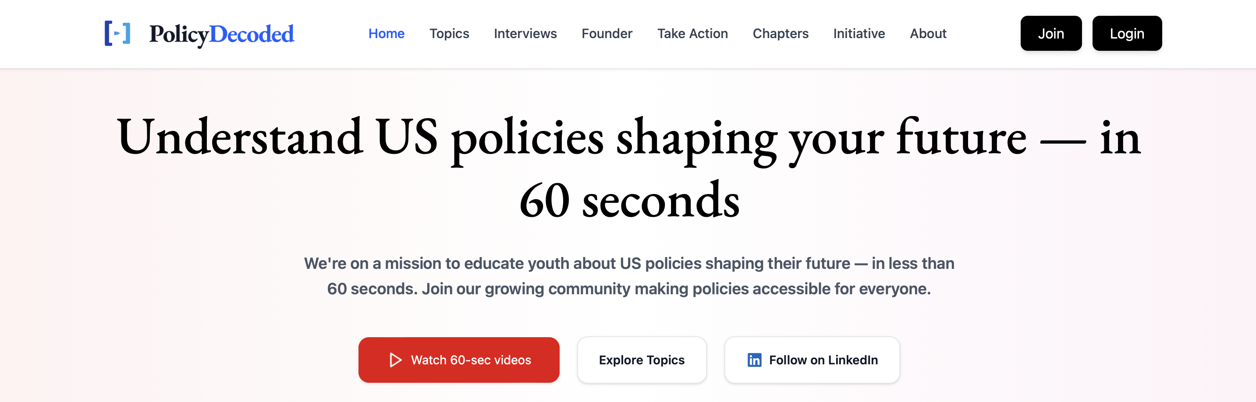Click the blue bracket logo icon

(117, 33)
